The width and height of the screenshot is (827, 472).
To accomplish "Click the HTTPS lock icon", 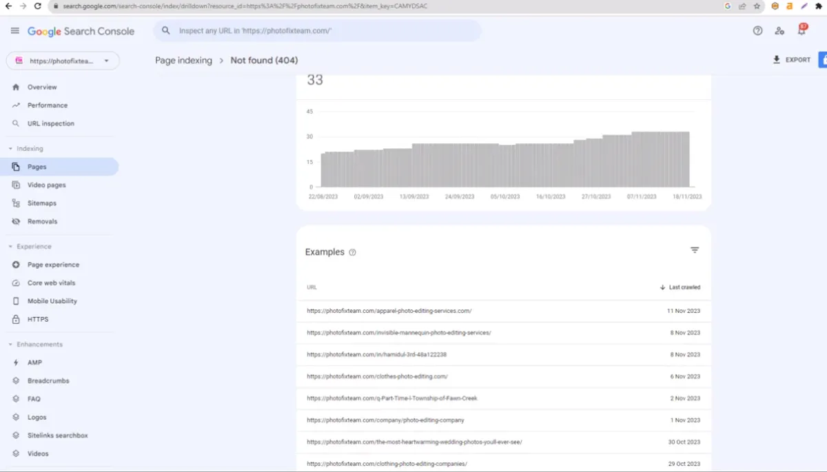I will pyautogui.click(x=16, y=320).
